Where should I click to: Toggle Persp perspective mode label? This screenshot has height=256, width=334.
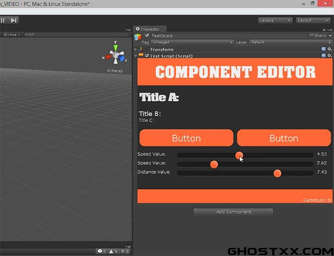(115, 71)
